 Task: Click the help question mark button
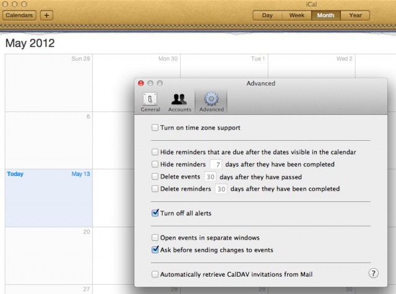coord(373,273)
